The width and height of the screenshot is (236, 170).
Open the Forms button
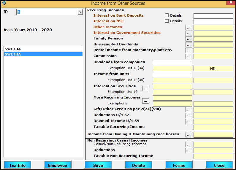179,165
